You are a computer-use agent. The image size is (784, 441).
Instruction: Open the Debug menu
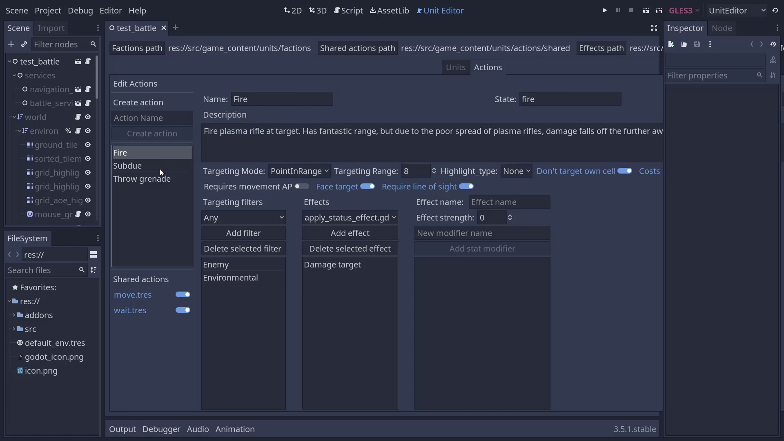pyautogui.click(x=80, y=11)
